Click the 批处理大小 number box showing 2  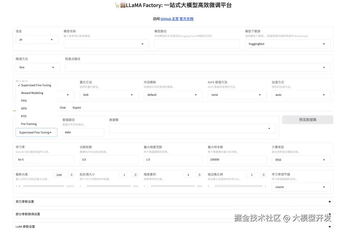click(x=126, y=175)
